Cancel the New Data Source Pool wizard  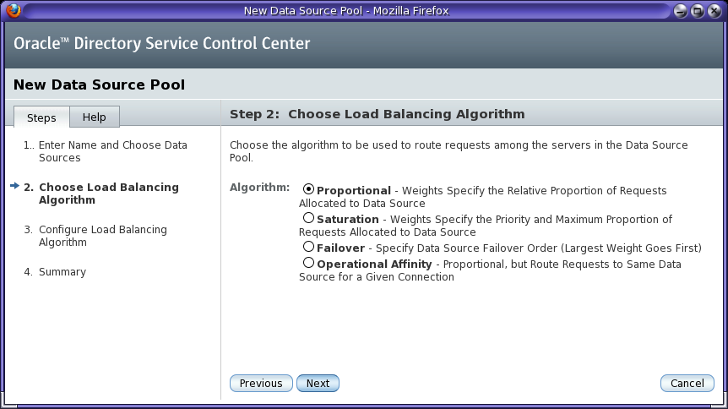pos(687,384)
